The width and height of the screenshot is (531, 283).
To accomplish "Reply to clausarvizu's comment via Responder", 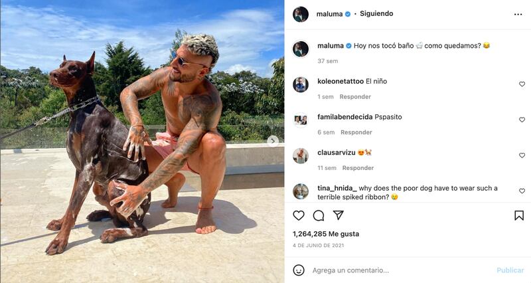I will coord(358,168).
